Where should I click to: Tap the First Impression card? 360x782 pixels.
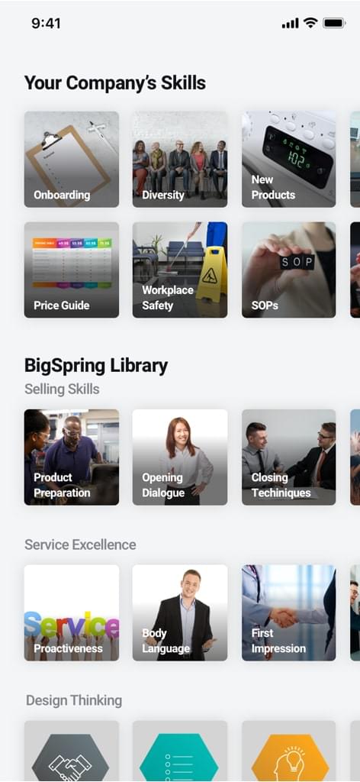289,613
